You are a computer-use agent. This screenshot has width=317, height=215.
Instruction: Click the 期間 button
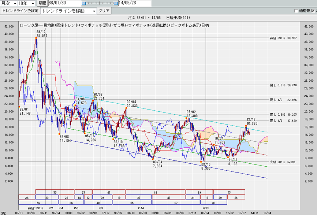point(42,3)
